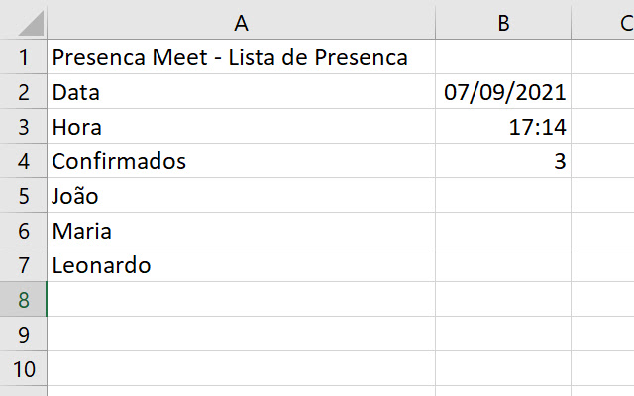This screenshot has height=396, width=634.
Task: Select column C header
Action: click(603, 22)
